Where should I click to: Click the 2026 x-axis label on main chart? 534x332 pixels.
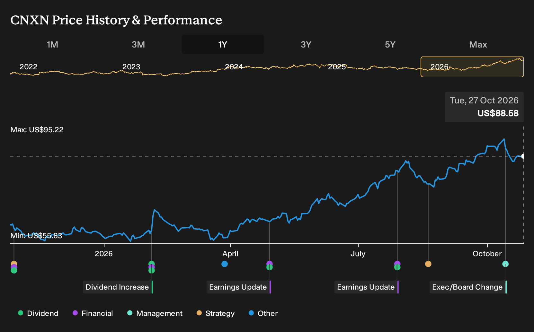(104, 254)
